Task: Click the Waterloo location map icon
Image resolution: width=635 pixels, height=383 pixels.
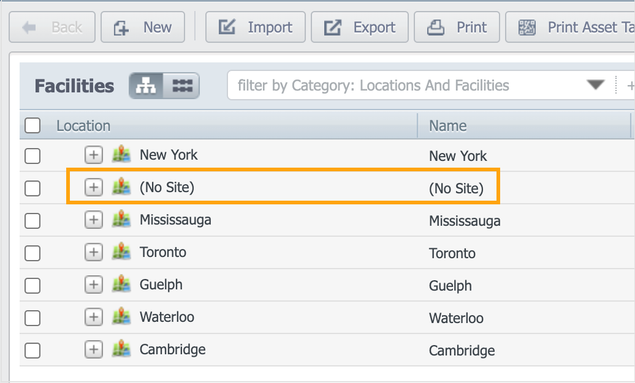Action: pyautogui.click(x=121, y=317)
